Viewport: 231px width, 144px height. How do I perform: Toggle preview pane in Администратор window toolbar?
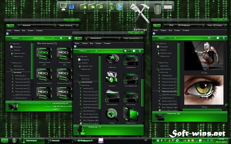pyautogui.click(x=134, y=51)
